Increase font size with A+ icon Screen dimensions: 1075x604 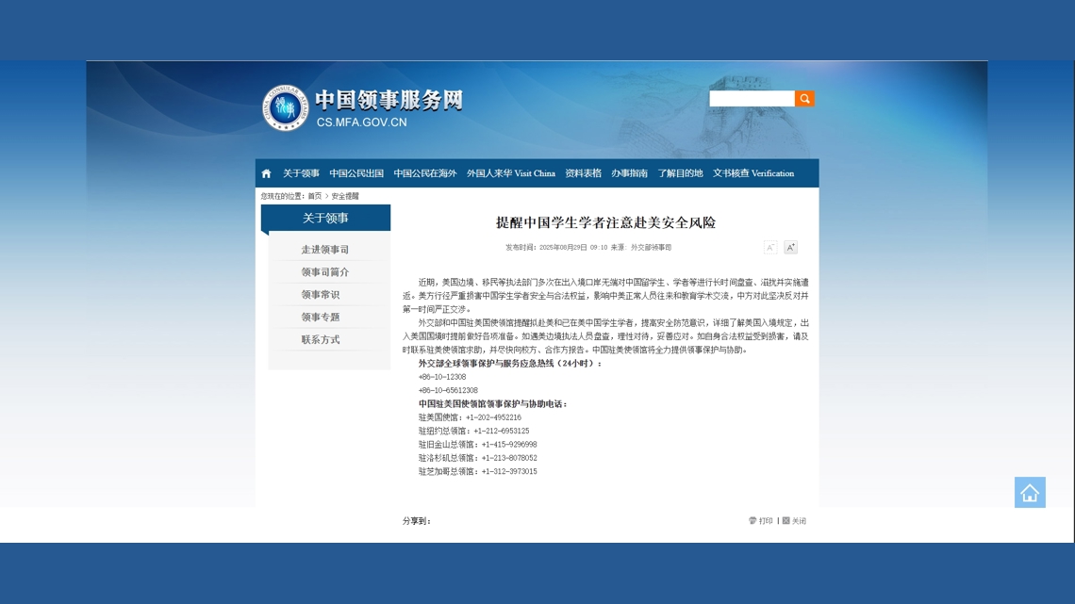tap(790, 247)
